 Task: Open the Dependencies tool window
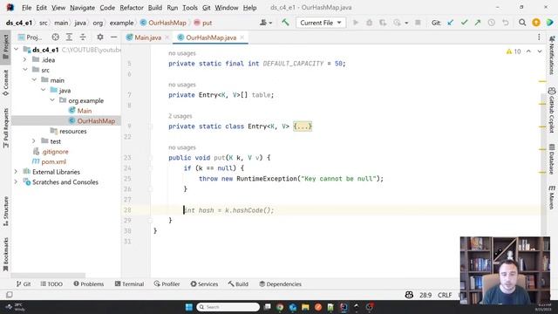281,283
